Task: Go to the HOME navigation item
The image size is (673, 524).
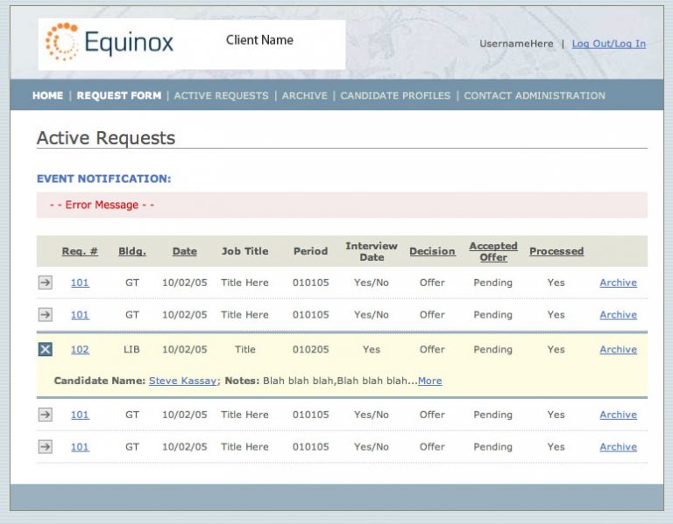Action: (47, 95)
